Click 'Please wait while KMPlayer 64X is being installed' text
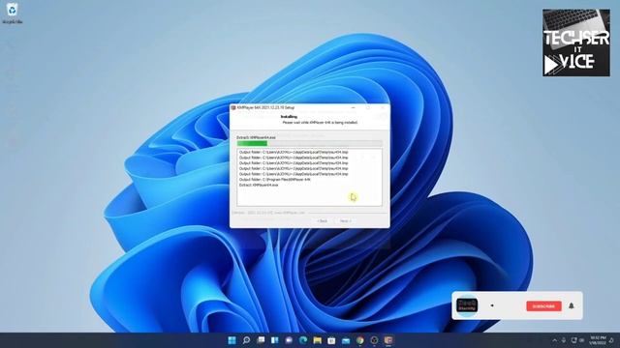The image size is (620, 348). (x=320, y=123)
